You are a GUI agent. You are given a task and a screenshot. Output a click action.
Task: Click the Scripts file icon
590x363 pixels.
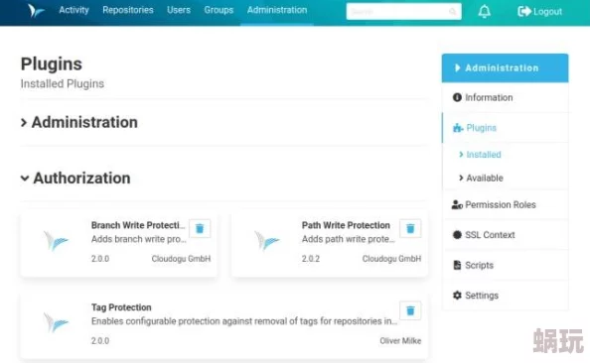click(x=457, y=265)
